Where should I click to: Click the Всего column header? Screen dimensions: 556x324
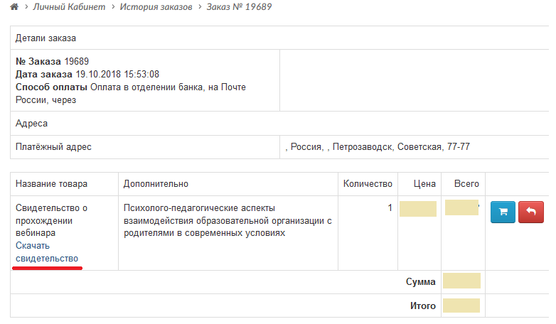click(466, 184)
